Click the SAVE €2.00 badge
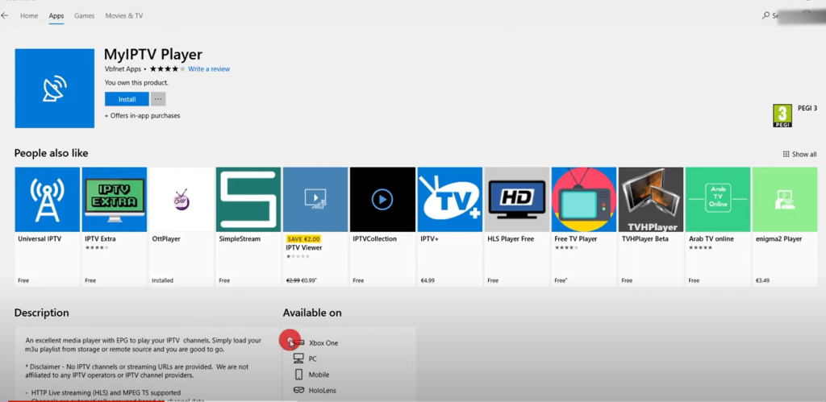 pyautogui.click(x=304, y=239)
